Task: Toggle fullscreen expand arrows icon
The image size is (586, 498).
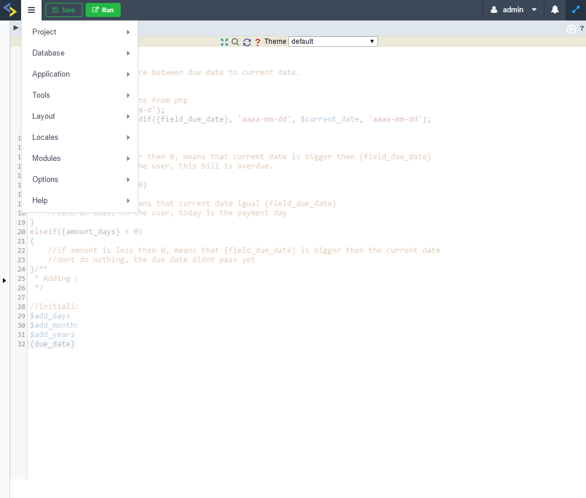Action: tap(576, 10)
